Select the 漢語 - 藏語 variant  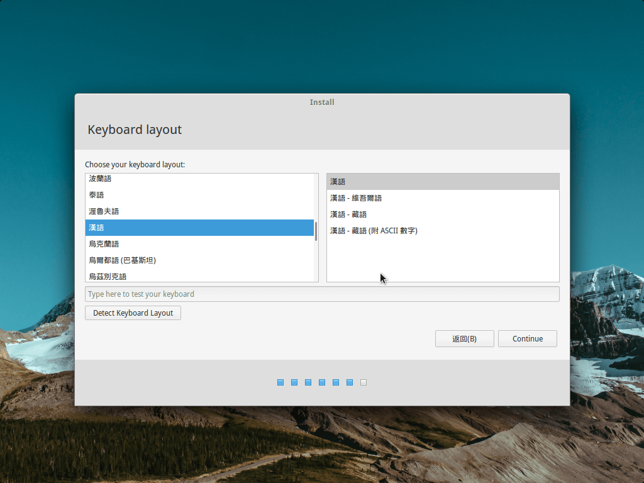(348, 214)
